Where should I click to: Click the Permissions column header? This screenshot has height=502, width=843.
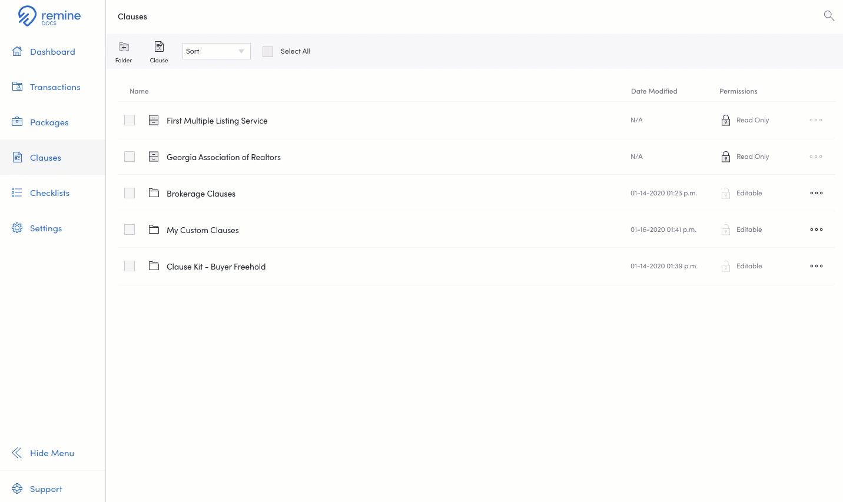coord(738,91)
